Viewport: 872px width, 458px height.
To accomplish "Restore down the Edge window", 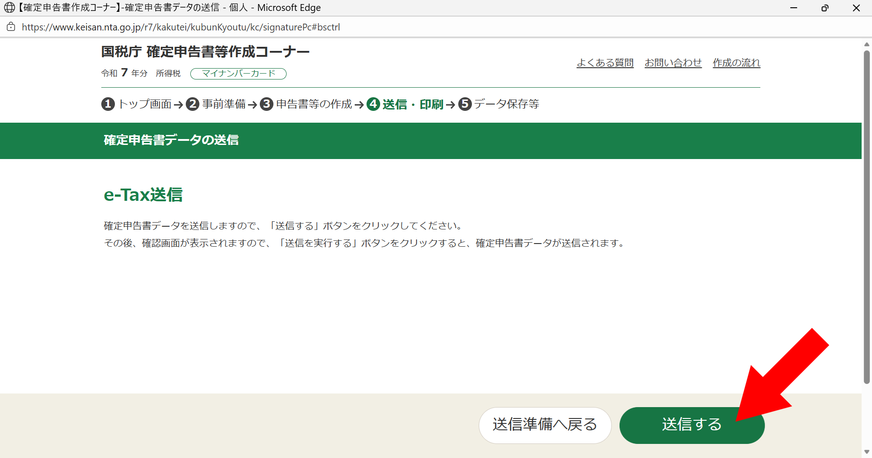I will click(x=825, y=8).
